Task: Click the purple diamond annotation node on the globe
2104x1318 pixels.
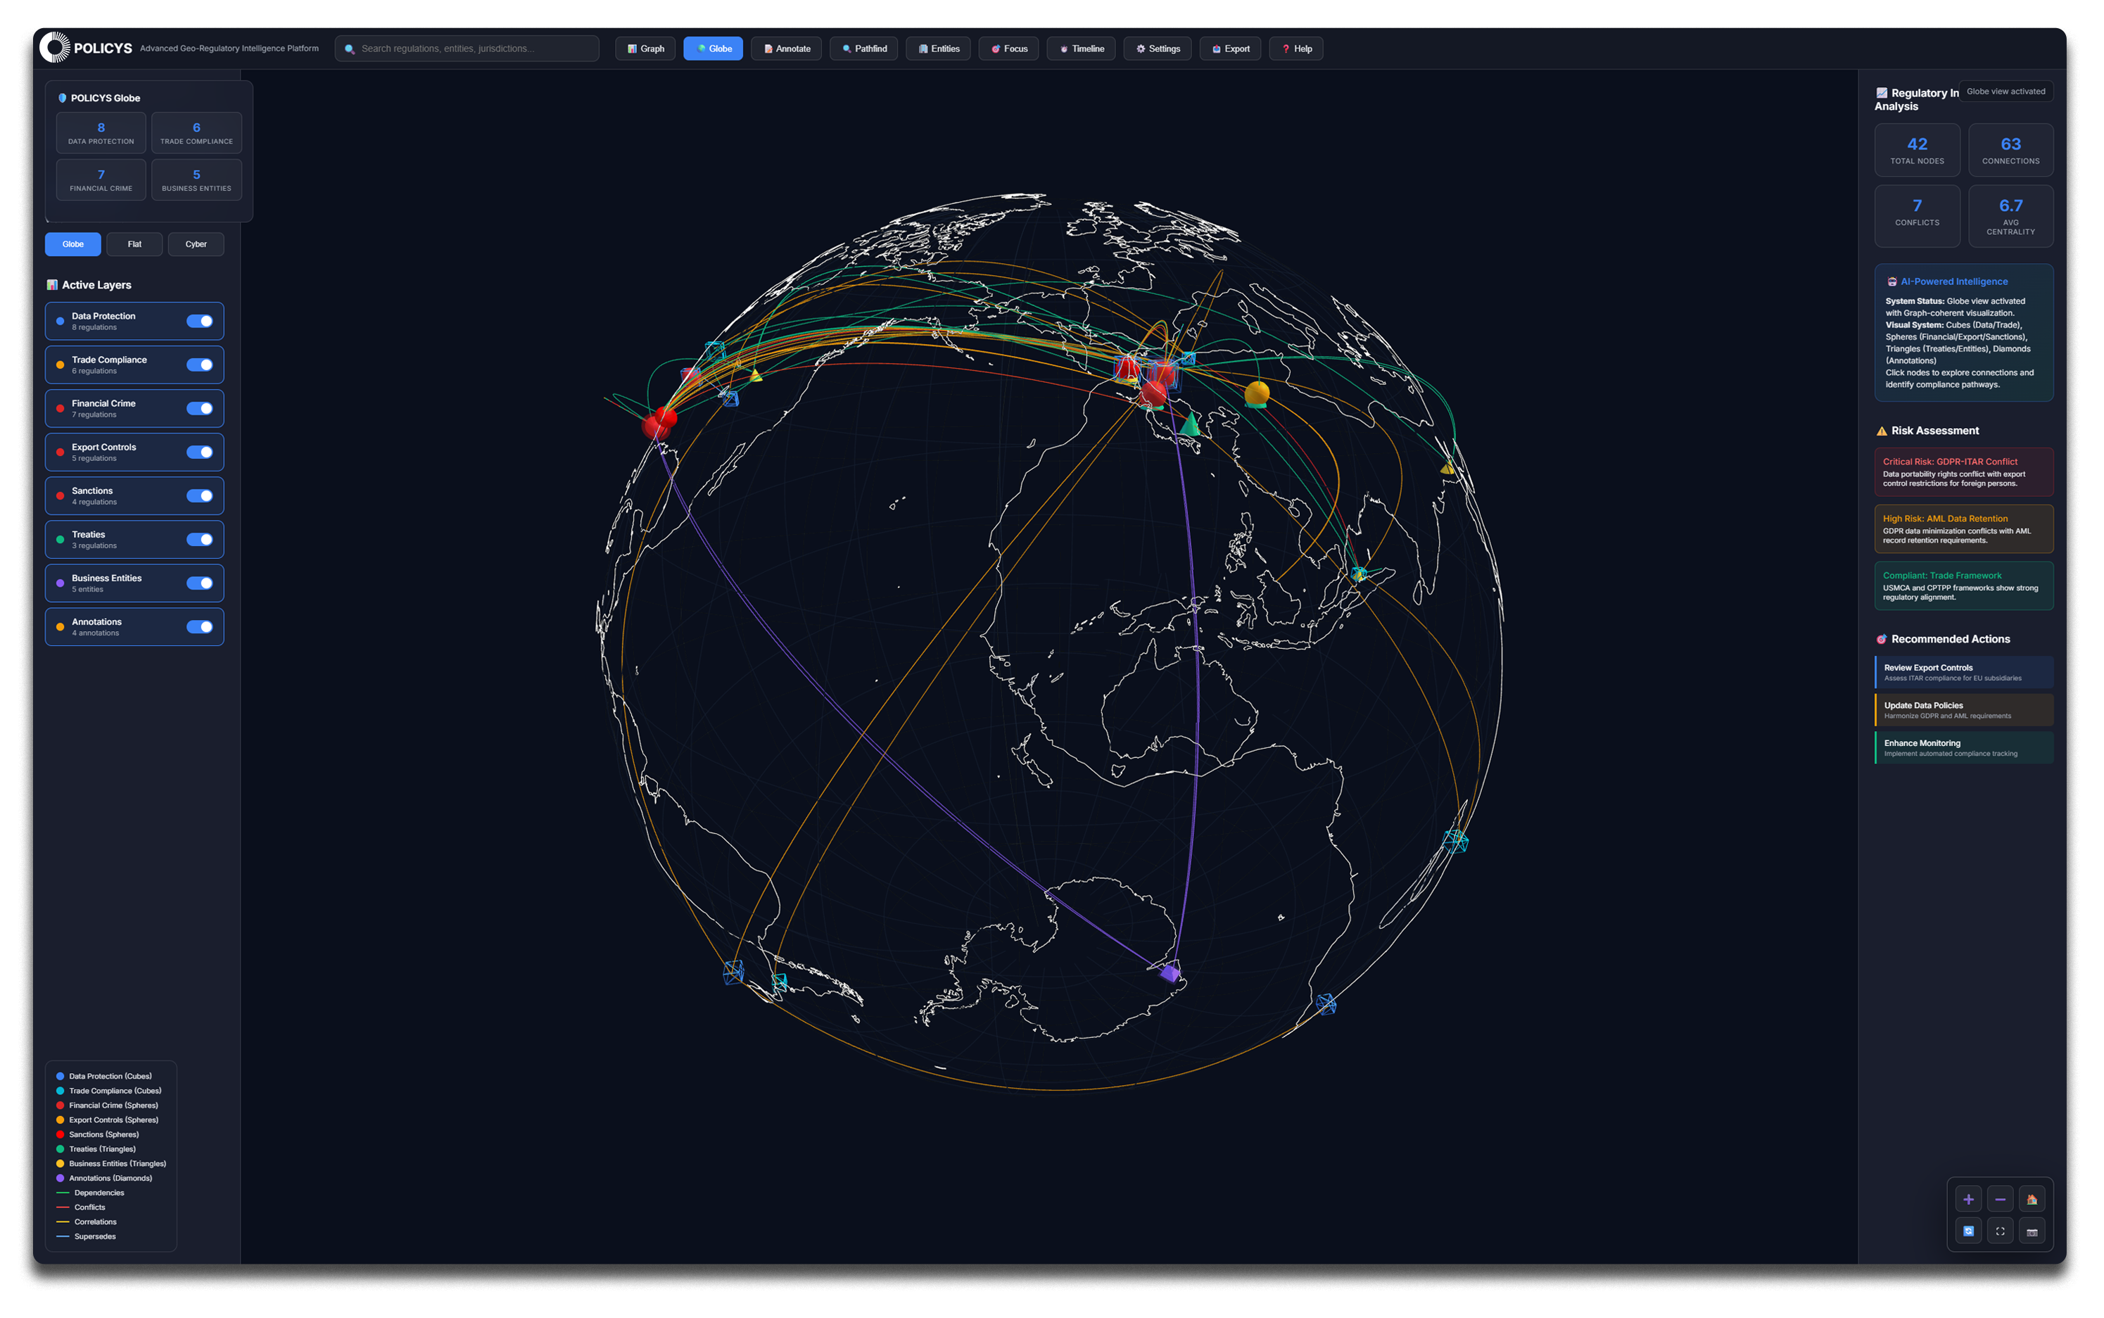Action: [1169, 972]
